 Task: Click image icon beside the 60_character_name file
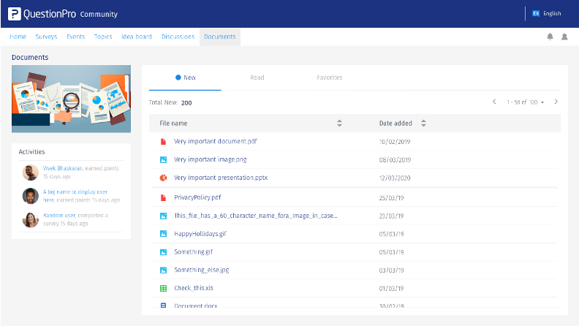163,216
